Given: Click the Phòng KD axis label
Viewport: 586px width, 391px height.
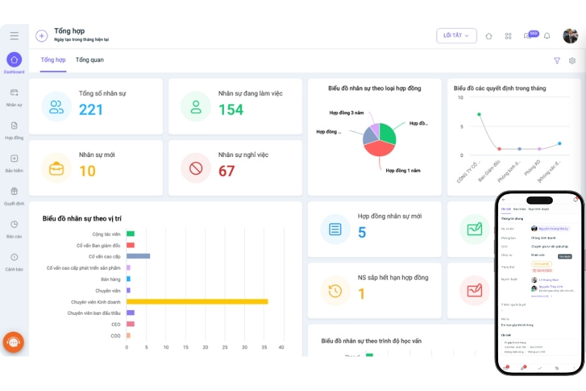Looking at the screenshot, I should pos(532,167).
